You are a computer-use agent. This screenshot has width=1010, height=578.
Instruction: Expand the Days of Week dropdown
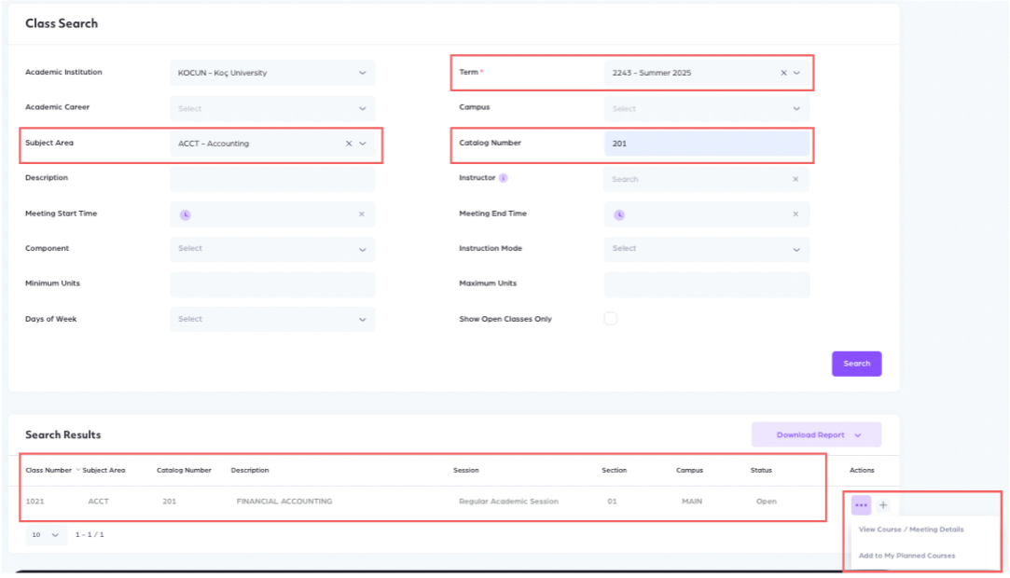(x=362, y=319)
